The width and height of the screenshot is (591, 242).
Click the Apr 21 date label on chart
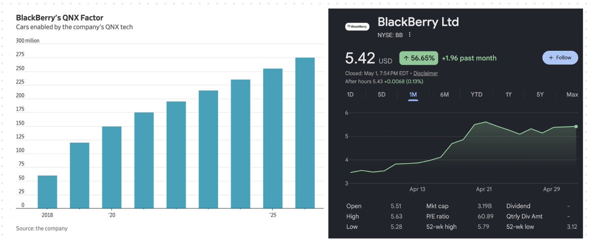484,188
